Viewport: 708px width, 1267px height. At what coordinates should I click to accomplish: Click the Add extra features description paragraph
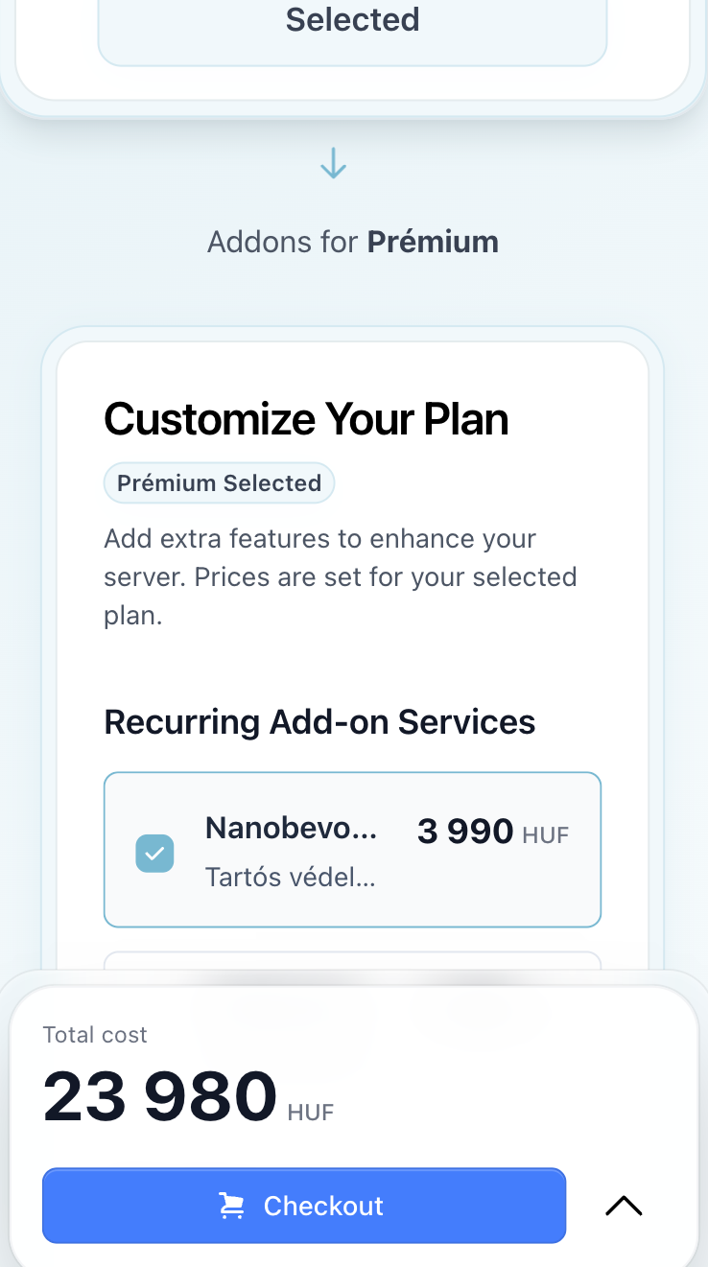(340, 576)
